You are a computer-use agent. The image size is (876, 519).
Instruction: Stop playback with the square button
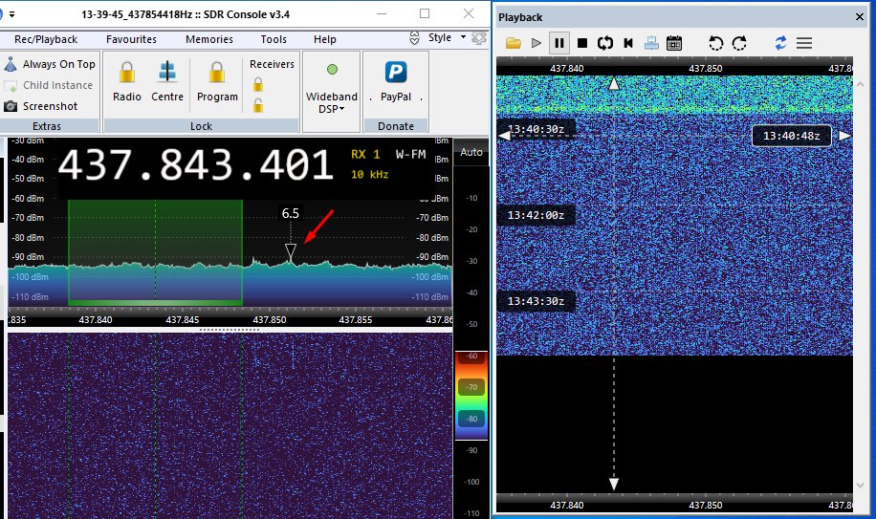tap(582, 43)
